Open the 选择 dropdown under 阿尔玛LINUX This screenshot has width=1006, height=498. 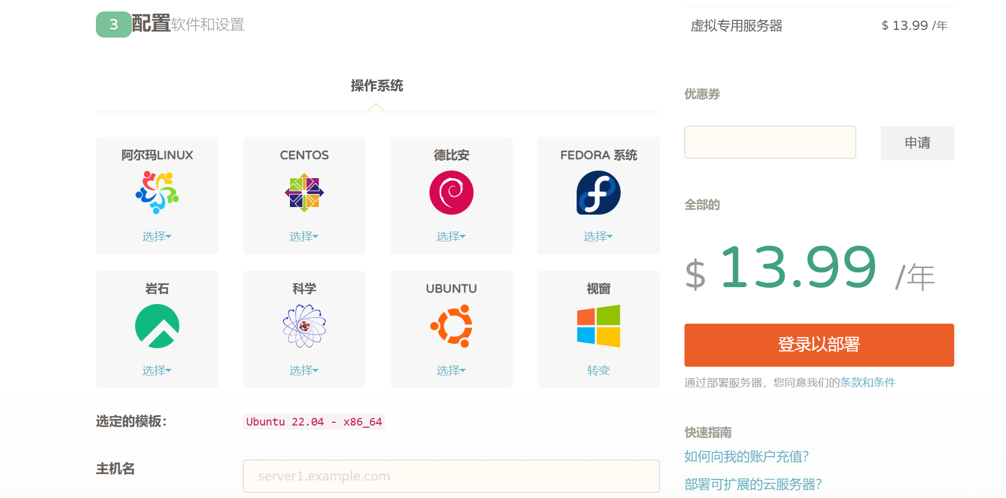coord(157,236)
